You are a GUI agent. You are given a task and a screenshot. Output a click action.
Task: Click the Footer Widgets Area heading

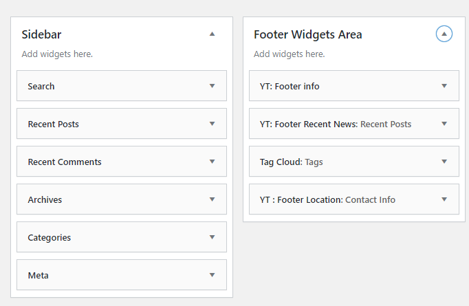pos(307,34)
